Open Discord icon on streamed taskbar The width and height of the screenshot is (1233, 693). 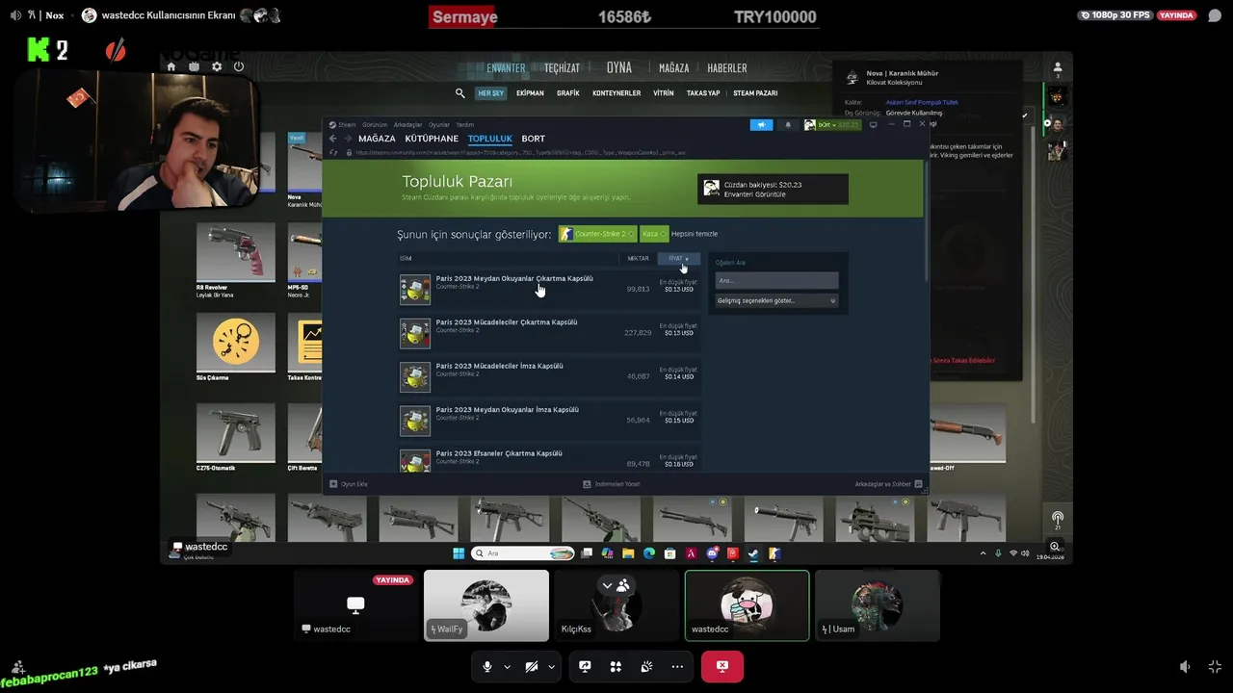pyautogui.click(x=712, y=553)
